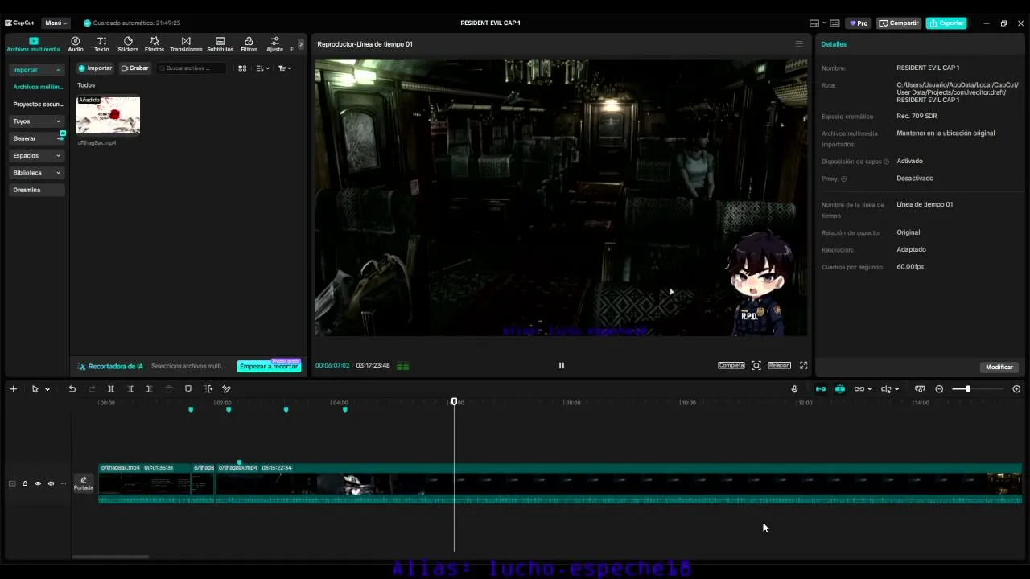Open the Subtítulos tab
The height and width of the screenshot is (579, 1030).
(220, 44)
